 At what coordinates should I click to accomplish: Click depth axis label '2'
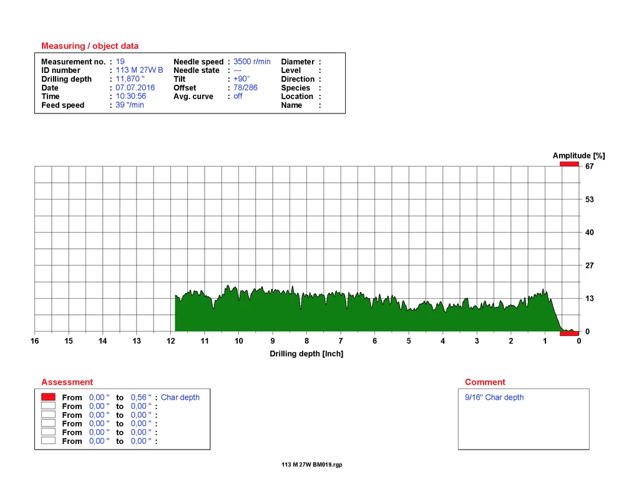coord(510,341)
